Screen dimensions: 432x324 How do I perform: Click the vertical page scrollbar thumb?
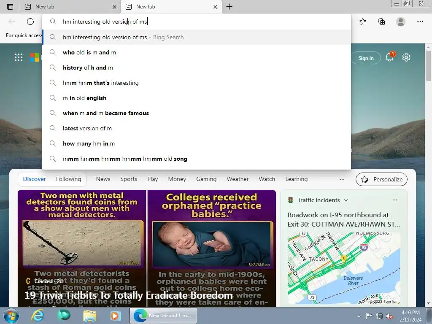tap(428, 66)
